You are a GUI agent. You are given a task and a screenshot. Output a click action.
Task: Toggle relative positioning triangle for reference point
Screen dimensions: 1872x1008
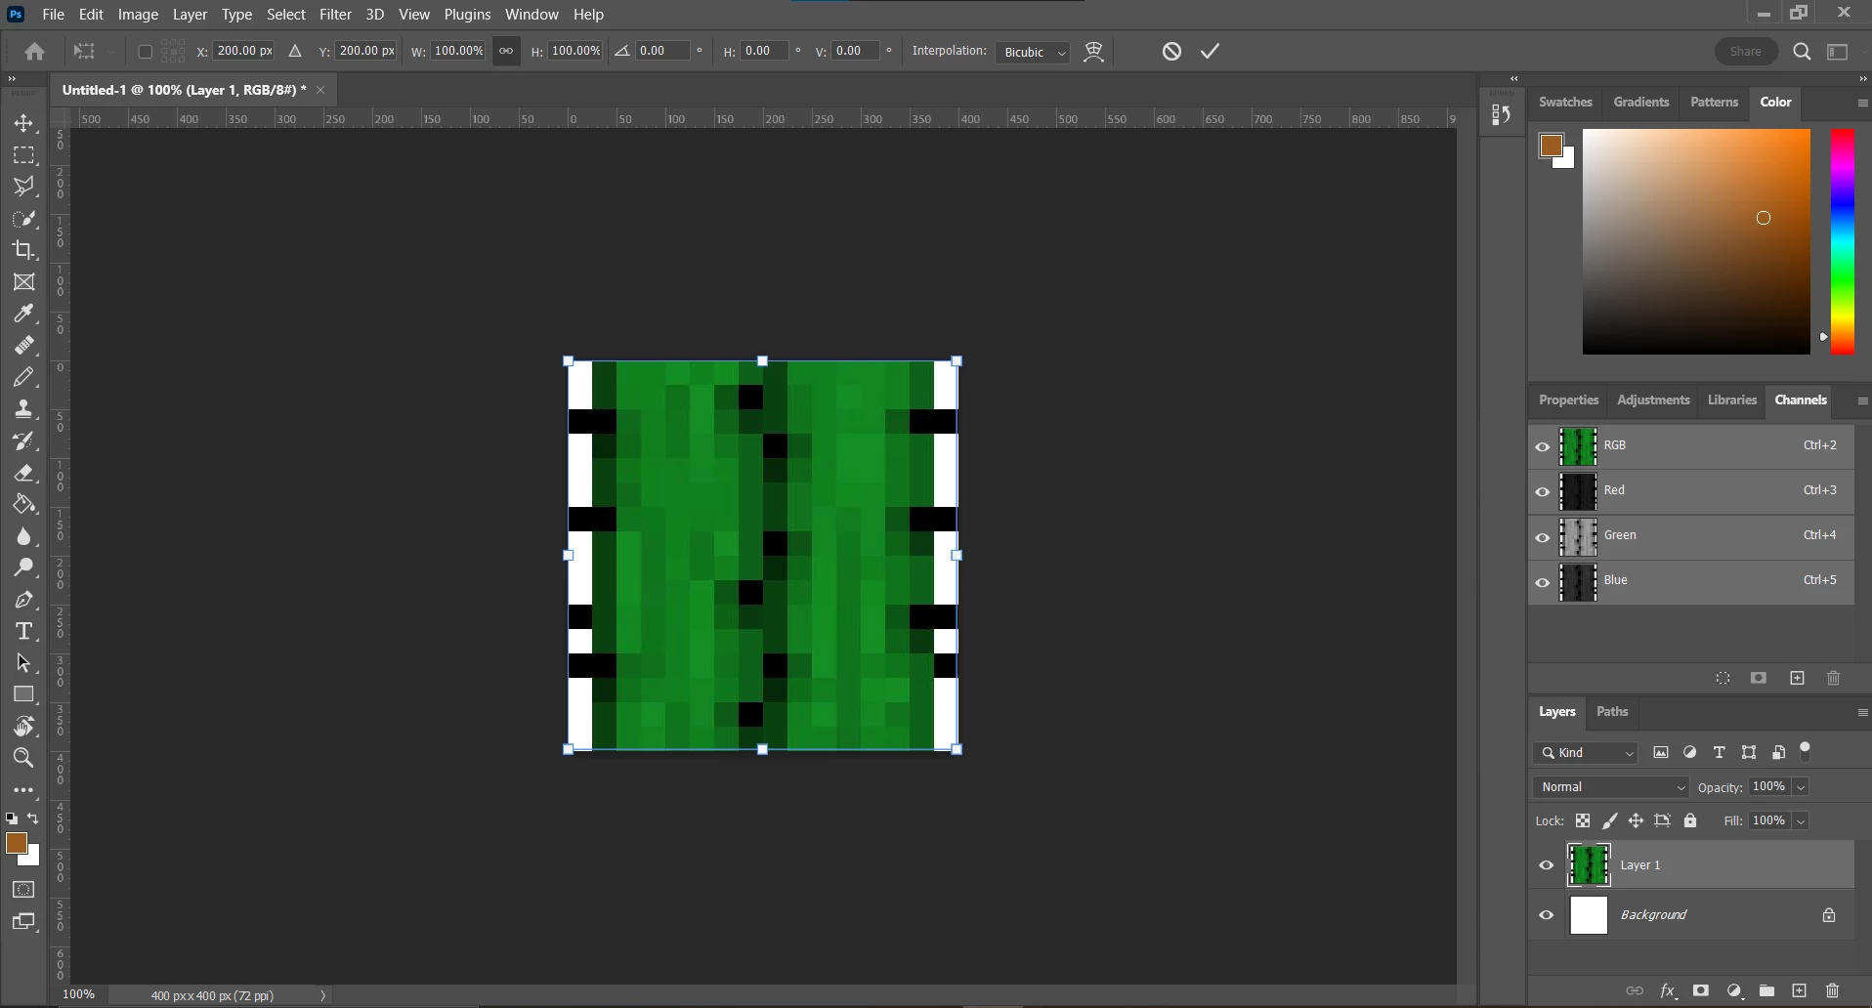click(x=295, y=51)
